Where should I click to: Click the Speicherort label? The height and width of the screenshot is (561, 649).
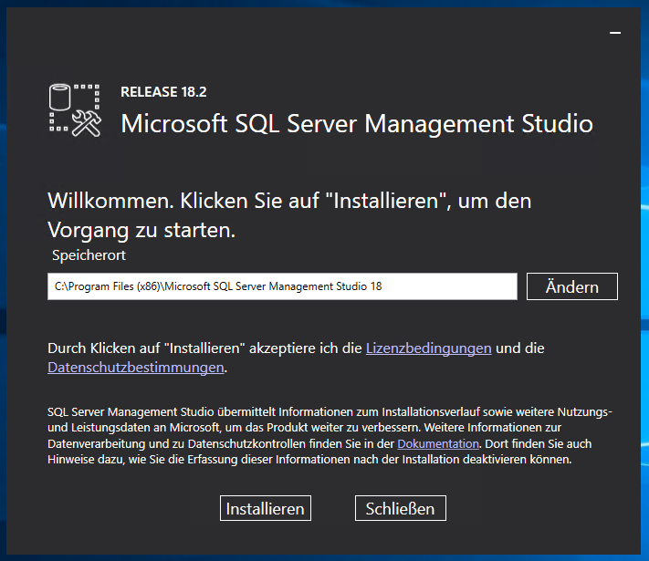point(89,255)
